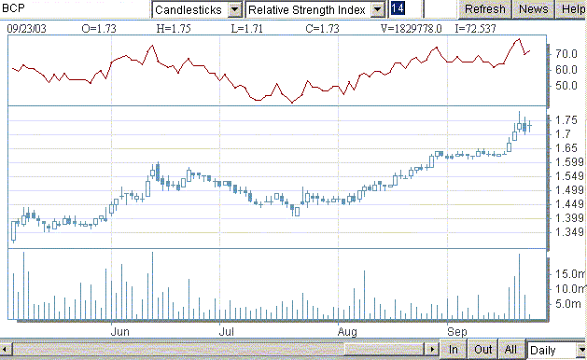This screenshot has height=360, width=587.
Task: Click the 1.499 price axis label
Action: pyautogui.click(x=569, y=190)
